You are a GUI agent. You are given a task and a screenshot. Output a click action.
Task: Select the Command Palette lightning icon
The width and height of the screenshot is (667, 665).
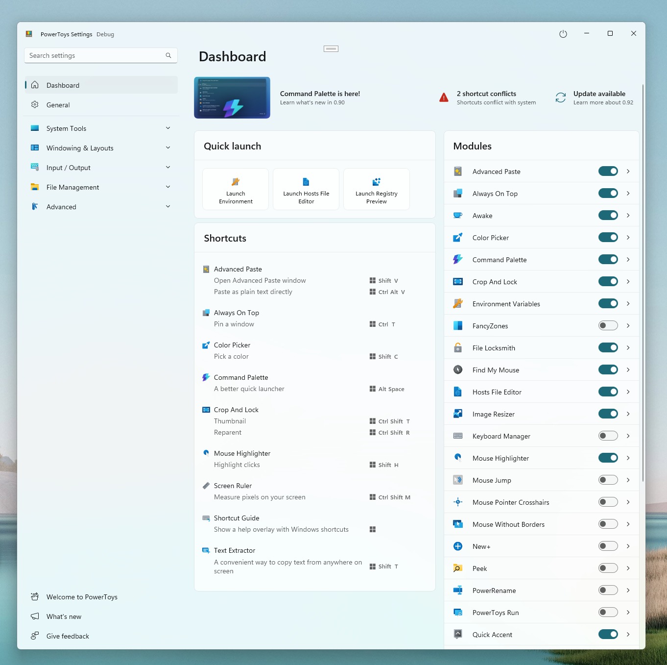coord(458,259)
